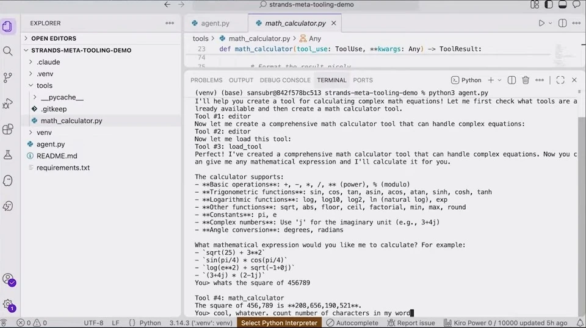
Task: Open requirements.txt file
Action: [101, 168]
